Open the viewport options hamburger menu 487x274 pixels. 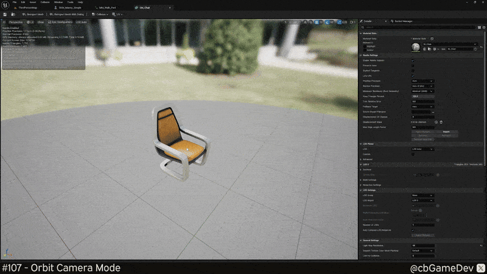click(4, 22)
